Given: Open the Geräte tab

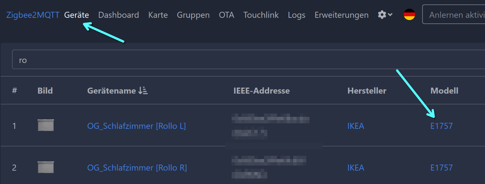Looking at the screenshot, I should click(x=77, y=15).
